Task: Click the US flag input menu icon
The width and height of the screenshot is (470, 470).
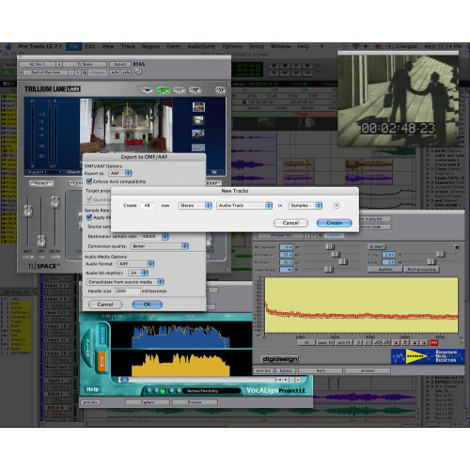Action: 379,46
